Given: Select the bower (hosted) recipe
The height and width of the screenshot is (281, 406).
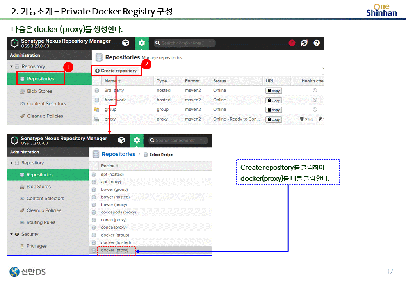Looking at the screenshot, I should pyautogui.click(x=150, y=197).
